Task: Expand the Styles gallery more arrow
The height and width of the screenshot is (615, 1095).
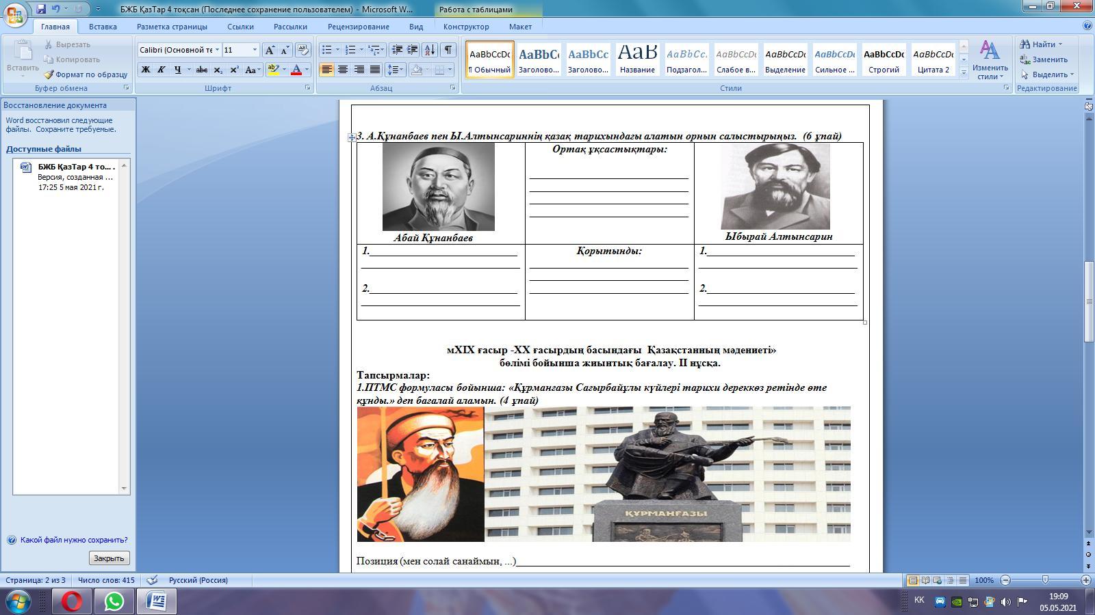Action: [964, 73]
